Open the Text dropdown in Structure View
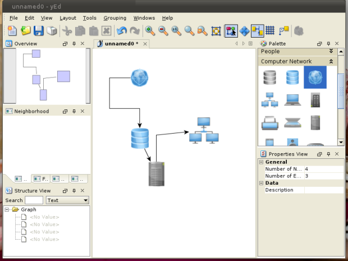This screenshot has width=348, height=261. coord(67,200)
